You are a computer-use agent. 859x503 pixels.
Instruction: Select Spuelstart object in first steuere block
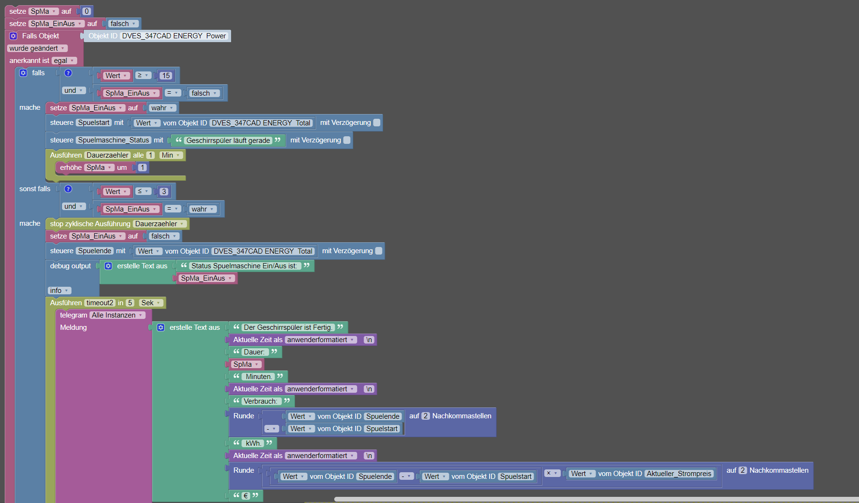pyautogui.click(x=94, y=123)
